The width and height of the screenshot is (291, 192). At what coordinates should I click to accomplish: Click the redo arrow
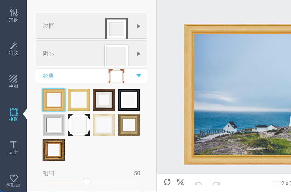[217, 183]
